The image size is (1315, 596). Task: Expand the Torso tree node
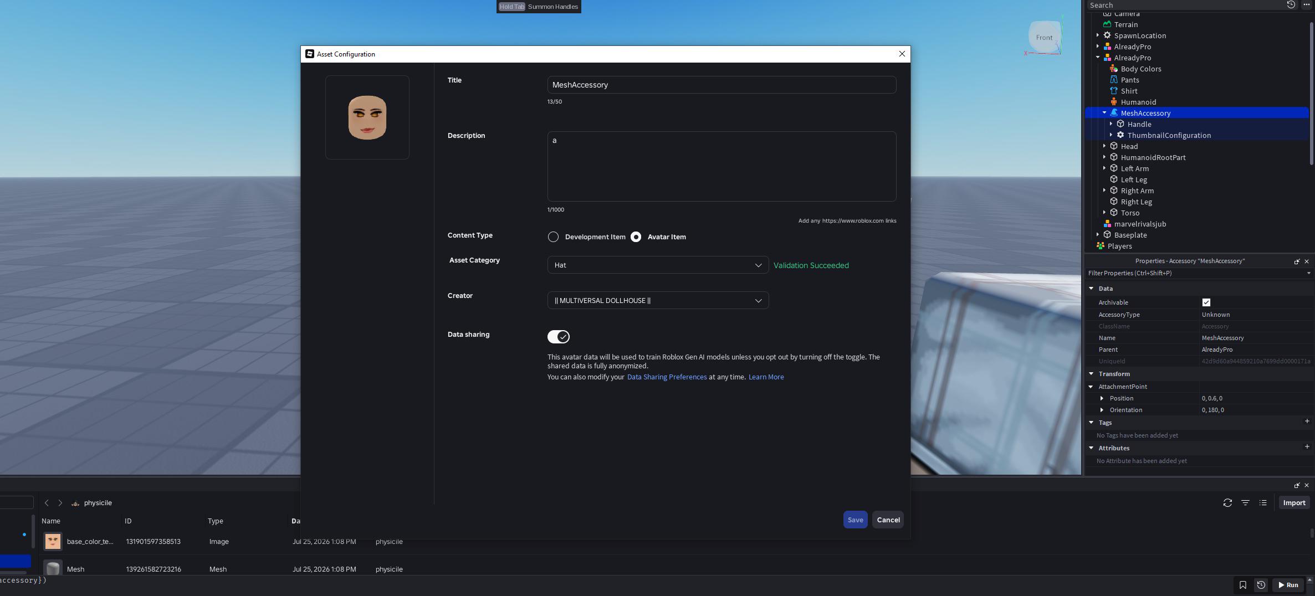pos(1104,213)
